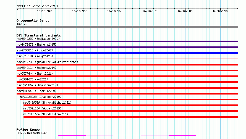
Task: Click the thin red line under esv2719184
Action: click(127, 59)
